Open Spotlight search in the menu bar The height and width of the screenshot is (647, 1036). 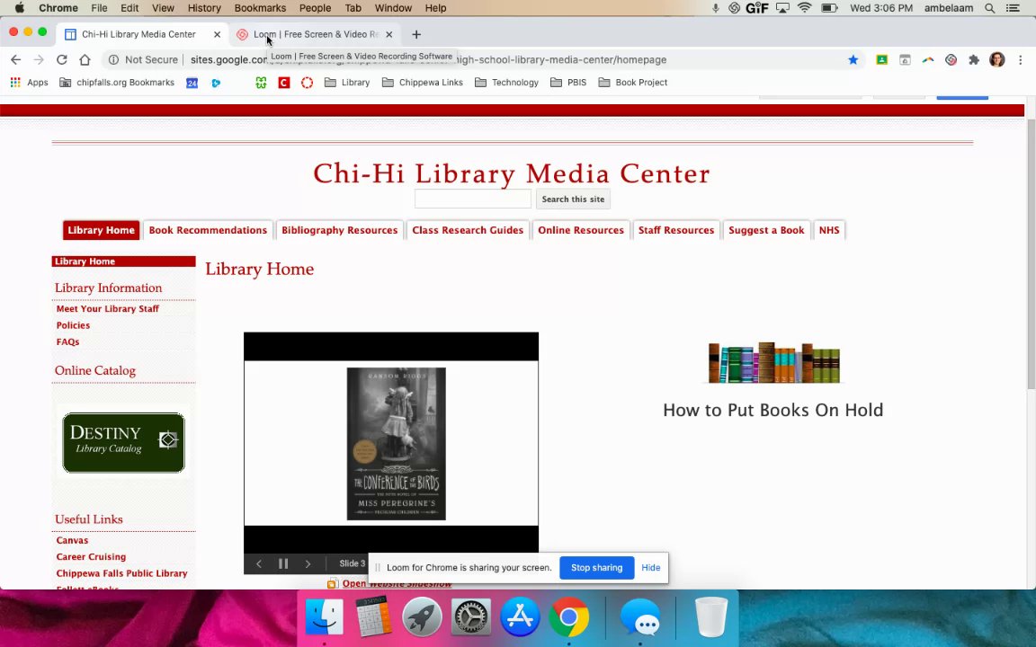tap(990, 8)
